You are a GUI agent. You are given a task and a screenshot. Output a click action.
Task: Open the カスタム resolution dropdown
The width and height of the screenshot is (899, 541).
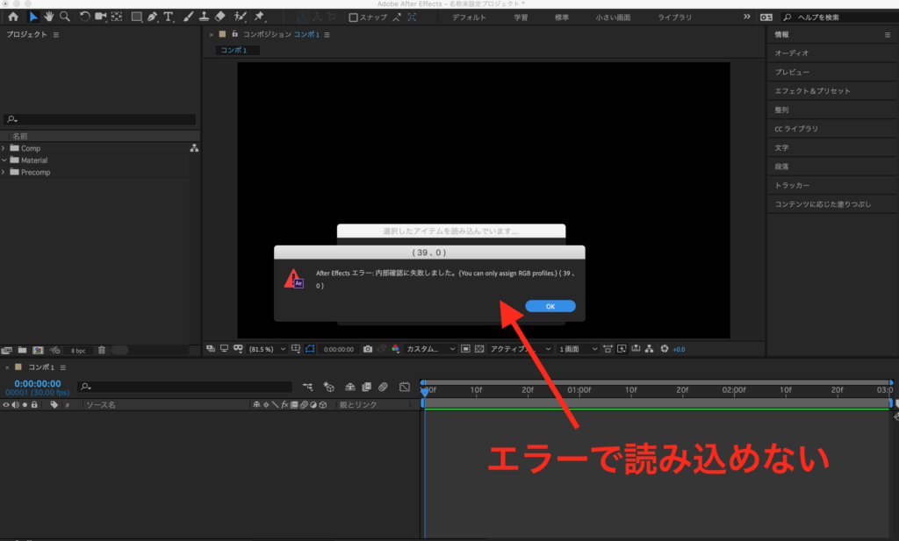pyautogui.click(x=430, y=349)
